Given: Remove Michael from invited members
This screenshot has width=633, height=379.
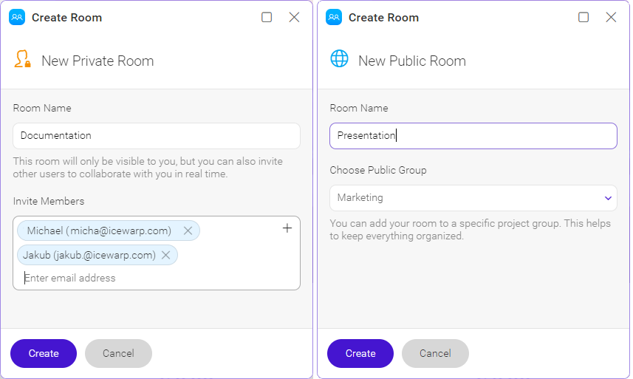Looking at the screenshot, I should [188, 231].
